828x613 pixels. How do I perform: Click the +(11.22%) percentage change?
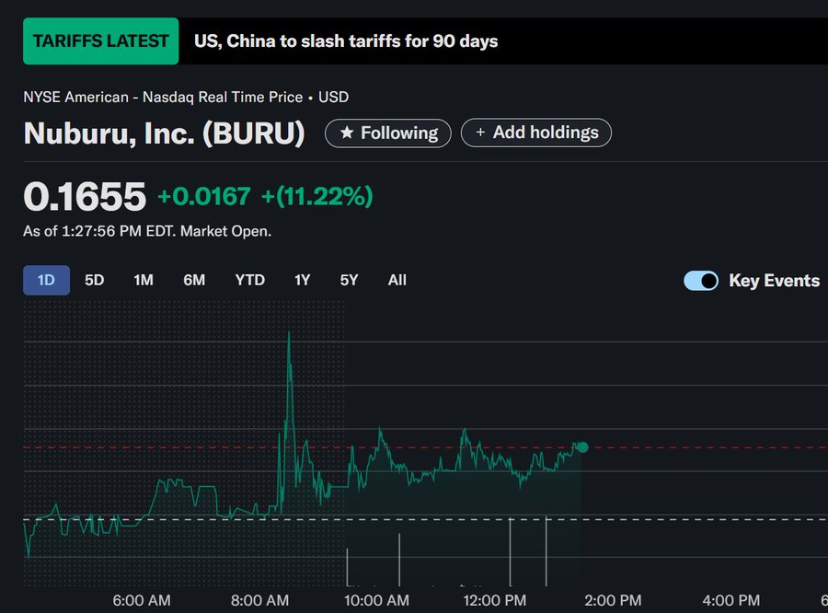pyautogui.click(x=317, y=197)
